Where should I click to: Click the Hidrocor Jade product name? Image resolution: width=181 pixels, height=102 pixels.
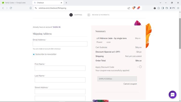pyautogui.click(x=112, y=38)
